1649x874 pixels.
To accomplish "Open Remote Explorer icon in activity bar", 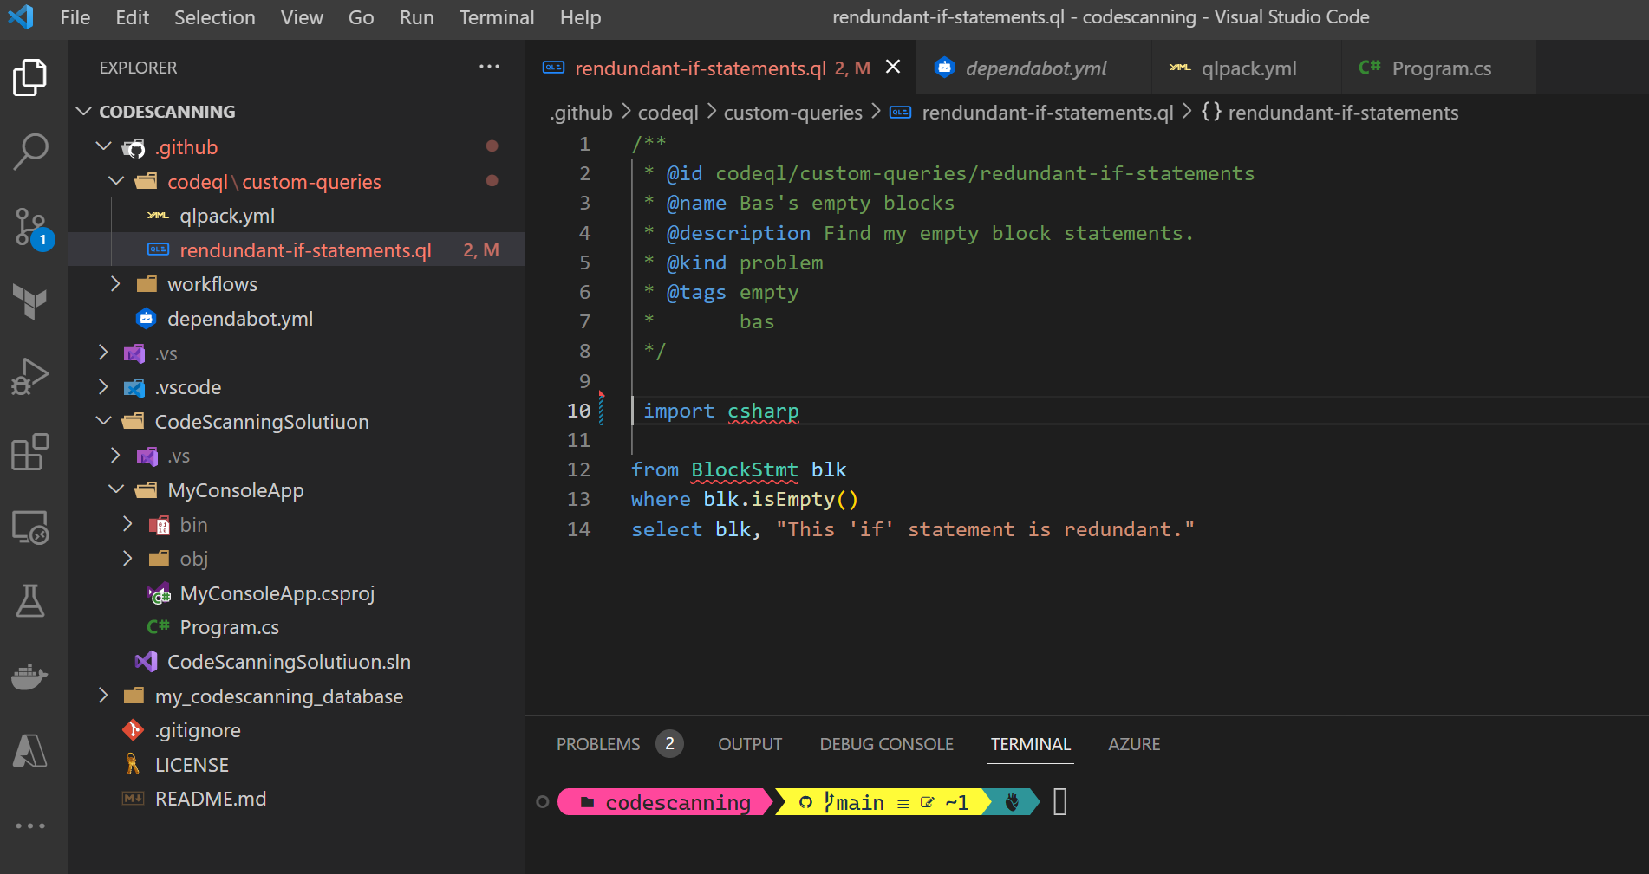I will pos(30,527).
